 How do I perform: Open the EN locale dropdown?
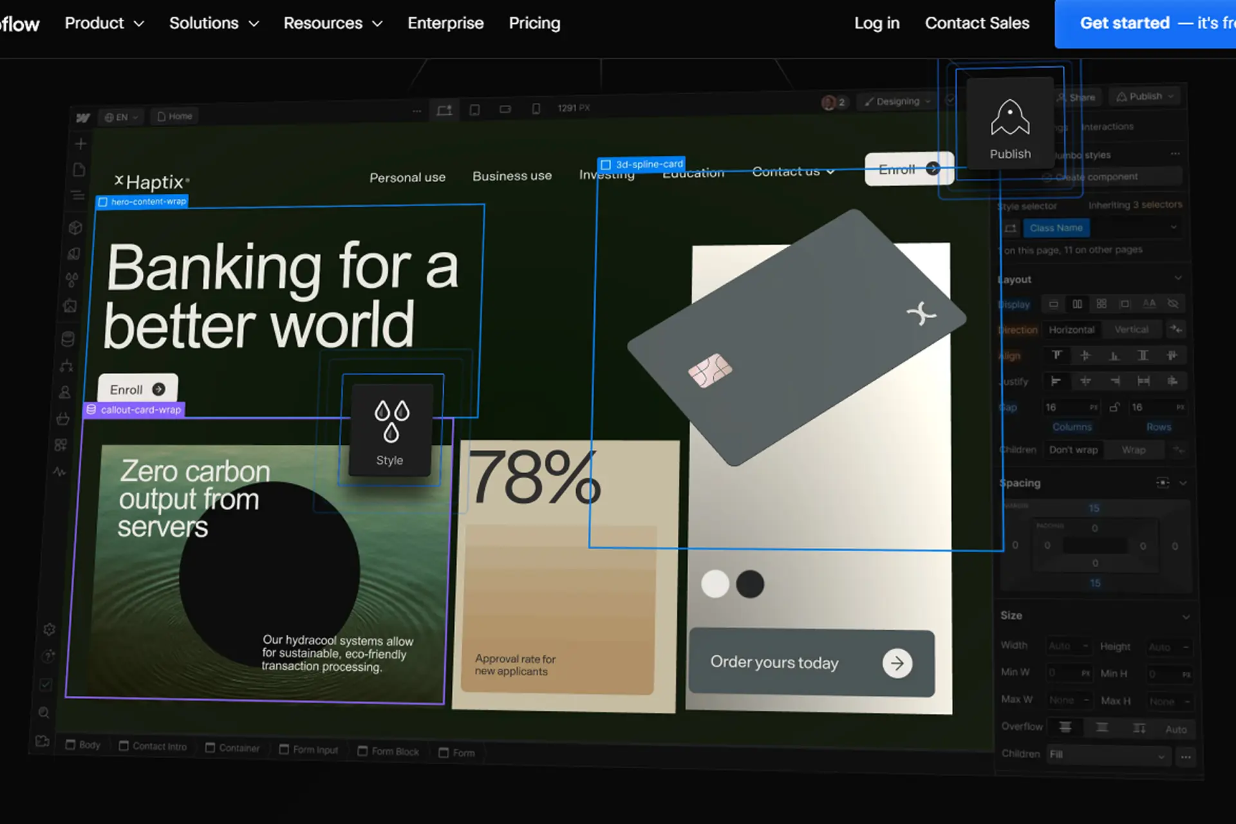[121, 117]
